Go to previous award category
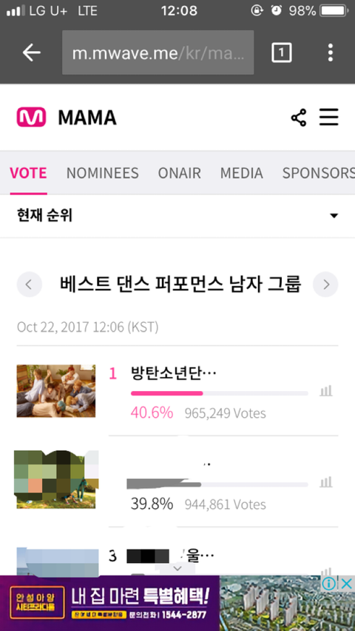The width and height of the screenshot is (355, 631). coord(30,284)
